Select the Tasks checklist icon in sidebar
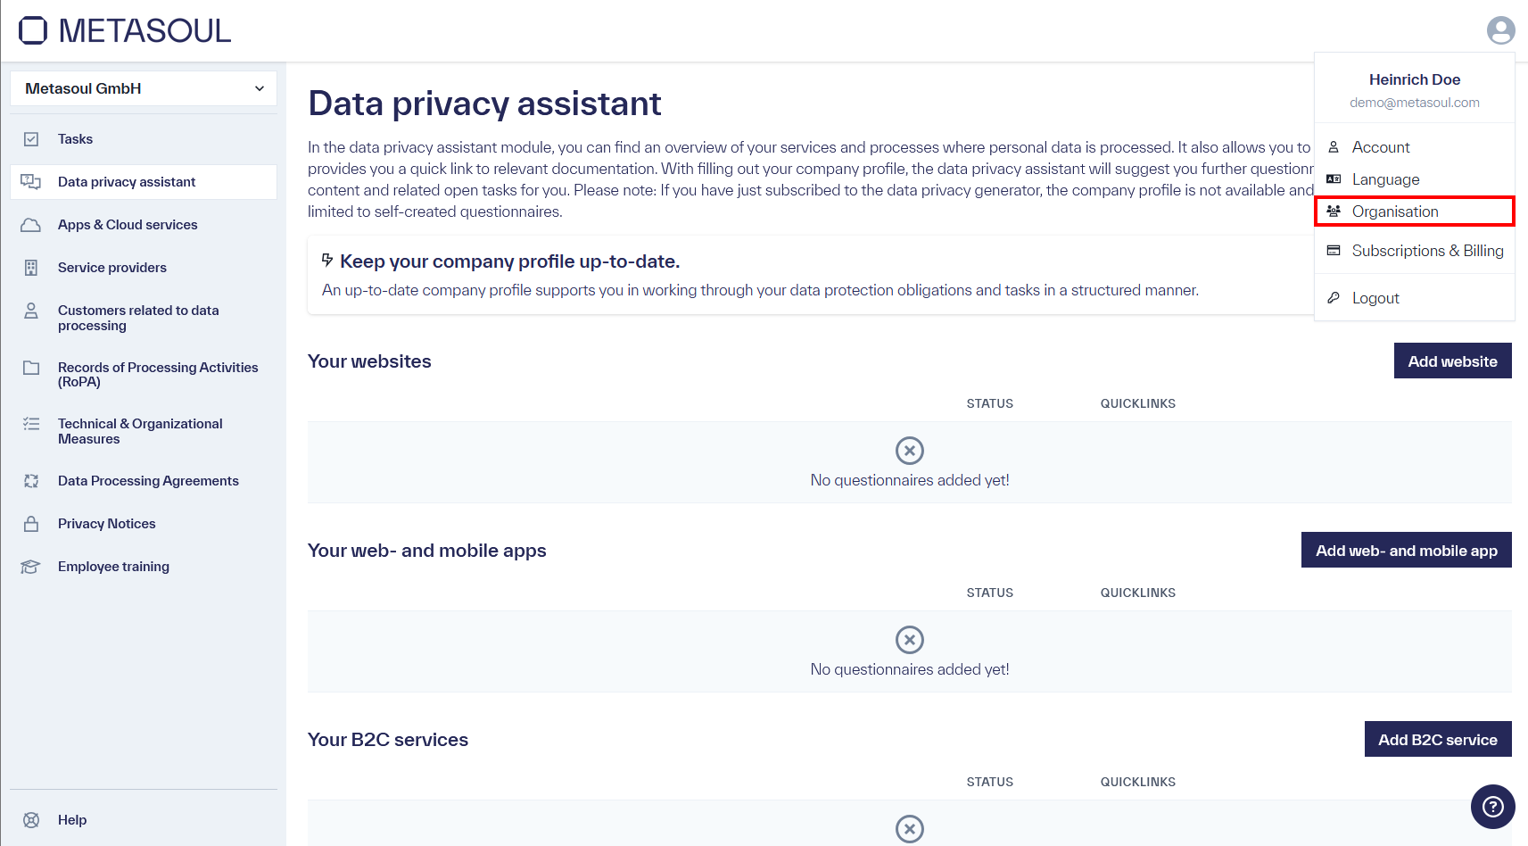This screenshot has width=1528, height=846. click(x=32, y=138)
